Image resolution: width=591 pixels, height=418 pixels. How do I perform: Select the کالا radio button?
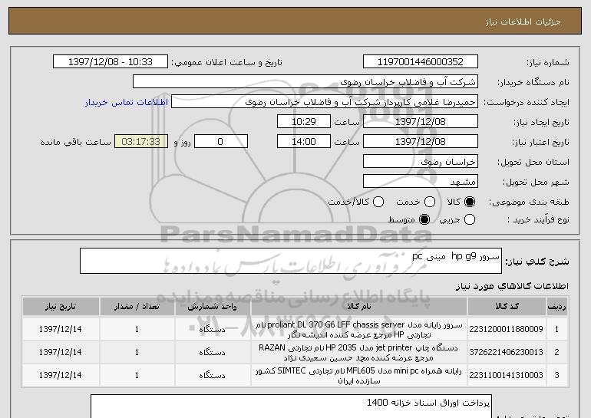470,202
